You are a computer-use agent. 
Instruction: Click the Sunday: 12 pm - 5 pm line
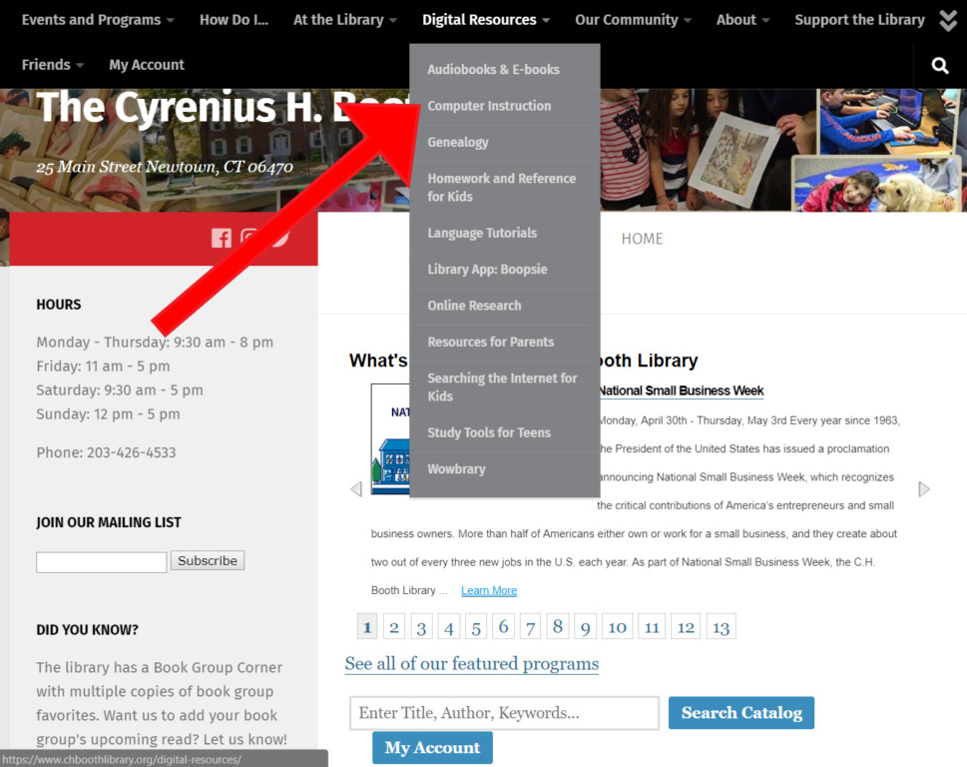click(108, 414)
